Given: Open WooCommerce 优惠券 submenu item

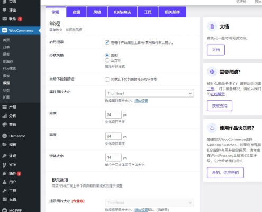Looking at the screenshot, I should 8,61.
